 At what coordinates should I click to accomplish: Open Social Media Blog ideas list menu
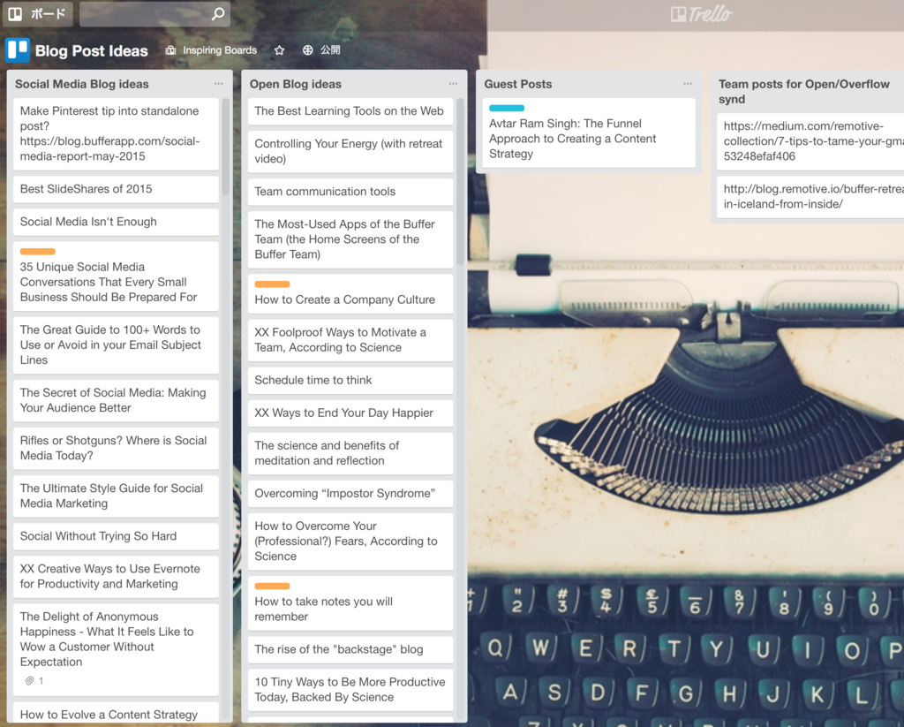pyautogui.click(x=219, y=84)
